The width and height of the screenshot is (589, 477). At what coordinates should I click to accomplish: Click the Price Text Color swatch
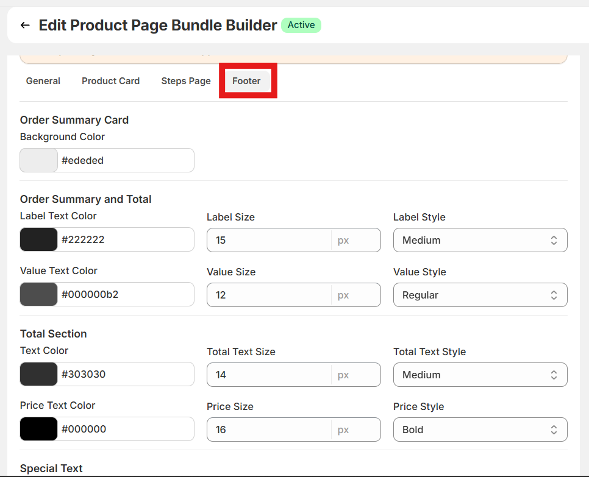pyautogui.click(x=39, y=429)
